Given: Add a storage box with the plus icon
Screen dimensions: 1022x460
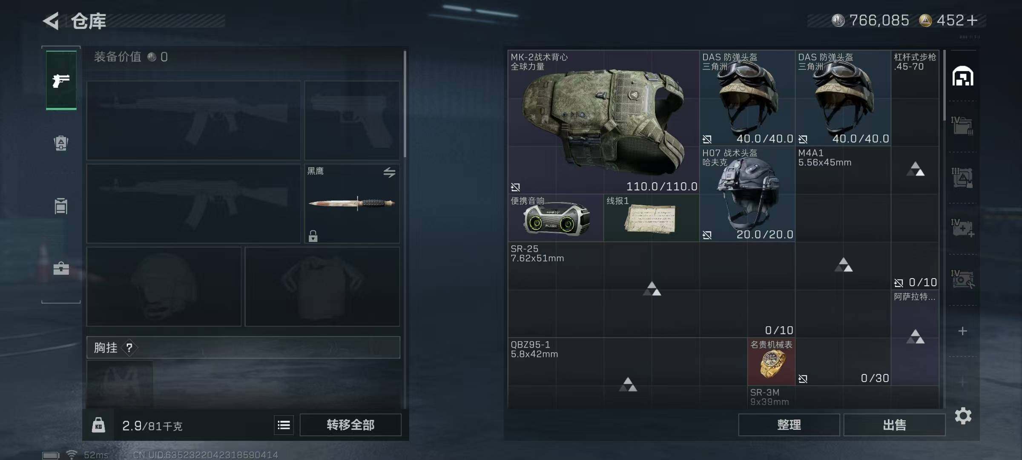Looking at the screenshot, I should (962, 331).
